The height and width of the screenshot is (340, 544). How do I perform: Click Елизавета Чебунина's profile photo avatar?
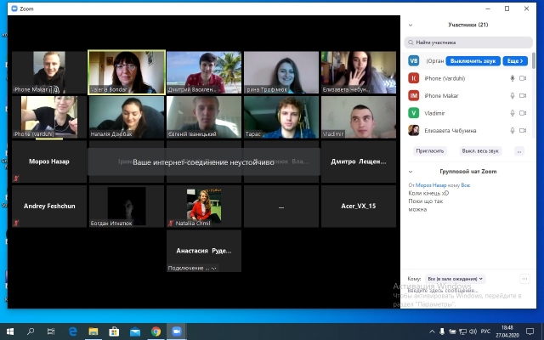tap(414, 131)
